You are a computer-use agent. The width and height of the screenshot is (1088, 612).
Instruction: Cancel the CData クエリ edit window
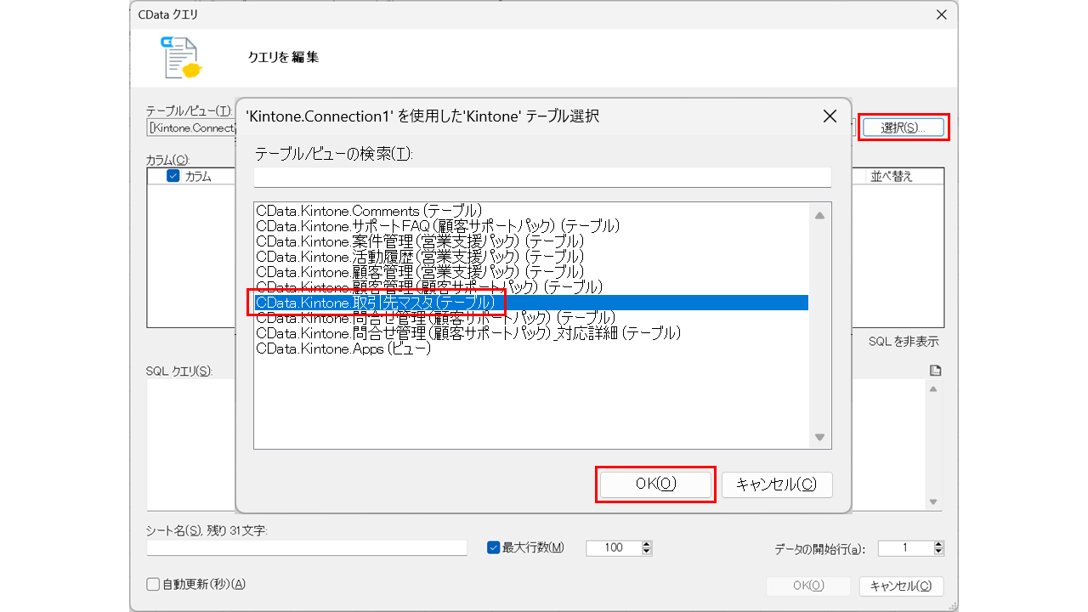pyautogui.click(x=901, y=586)
